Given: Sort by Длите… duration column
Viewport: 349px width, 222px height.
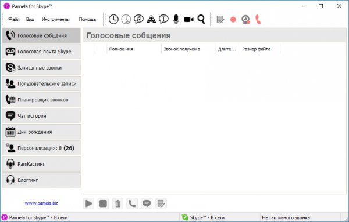Looking at the screenshot, I should [227, 49].
